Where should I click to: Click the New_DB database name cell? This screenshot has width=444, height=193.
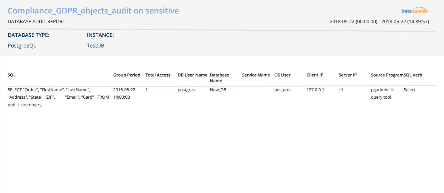click(218, 90)
